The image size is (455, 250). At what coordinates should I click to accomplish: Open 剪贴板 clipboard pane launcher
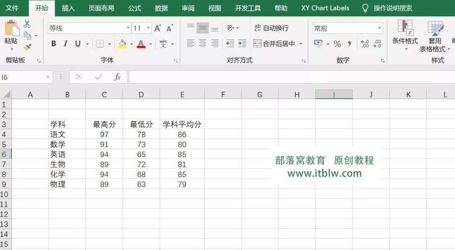coord(39,61)
